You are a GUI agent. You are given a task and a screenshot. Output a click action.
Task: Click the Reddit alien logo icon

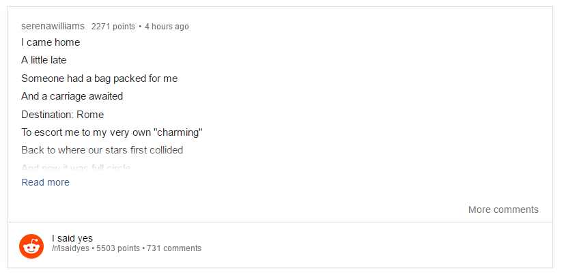point(31,246)
